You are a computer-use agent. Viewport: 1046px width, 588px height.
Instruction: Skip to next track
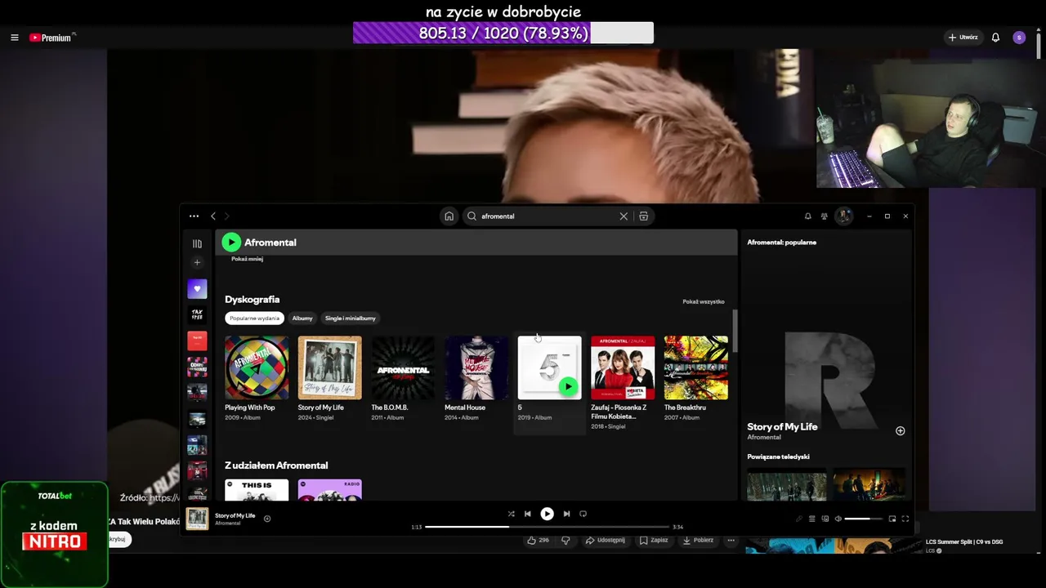pos(566,514)
